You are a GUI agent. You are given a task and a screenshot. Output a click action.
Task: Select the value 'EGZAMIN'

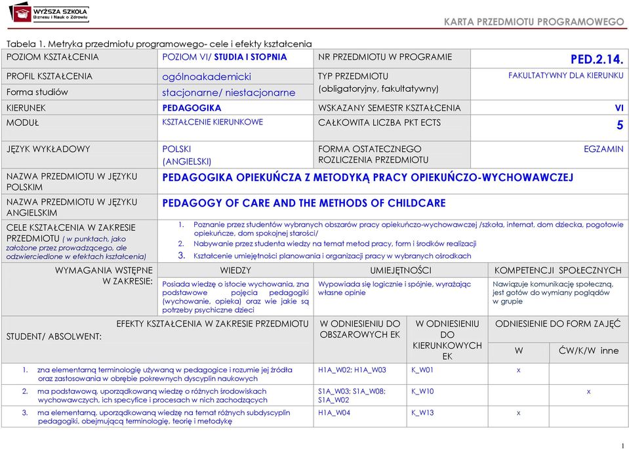click(603, 149)
